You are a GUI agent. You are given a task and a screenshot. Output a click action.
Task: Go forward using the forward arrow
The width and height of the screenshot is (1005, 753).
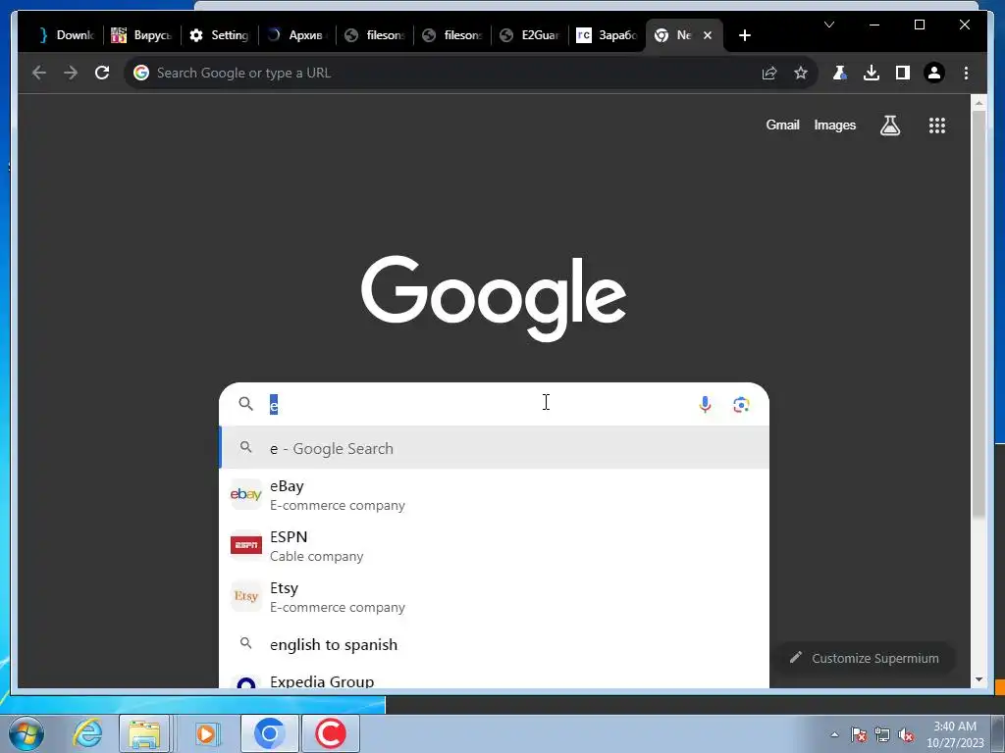pos(71,73)
